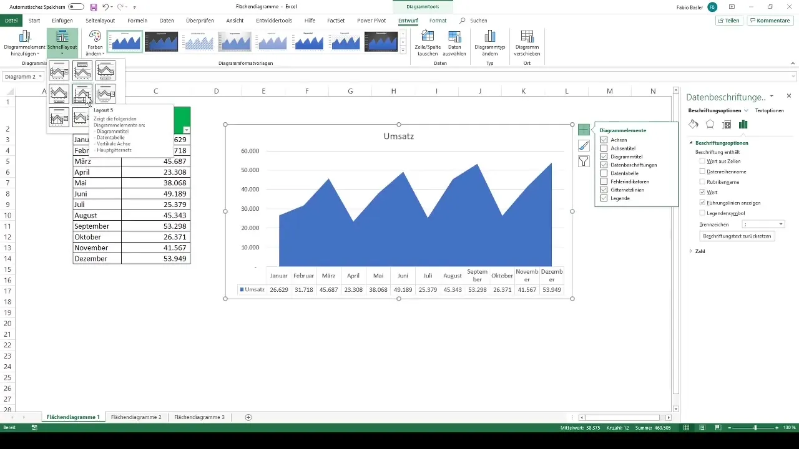Image resolution: width=799 pixels, height=449 pixels.
Task: Uncheck Datenbeschriftungen chart element
Action: pos(604,165)
